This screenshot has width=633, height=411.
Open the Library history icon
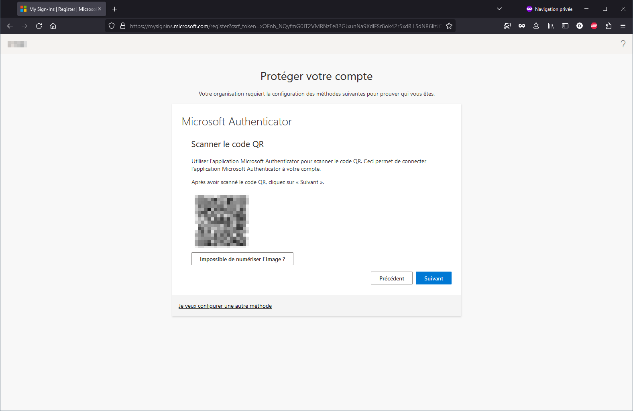551,26
